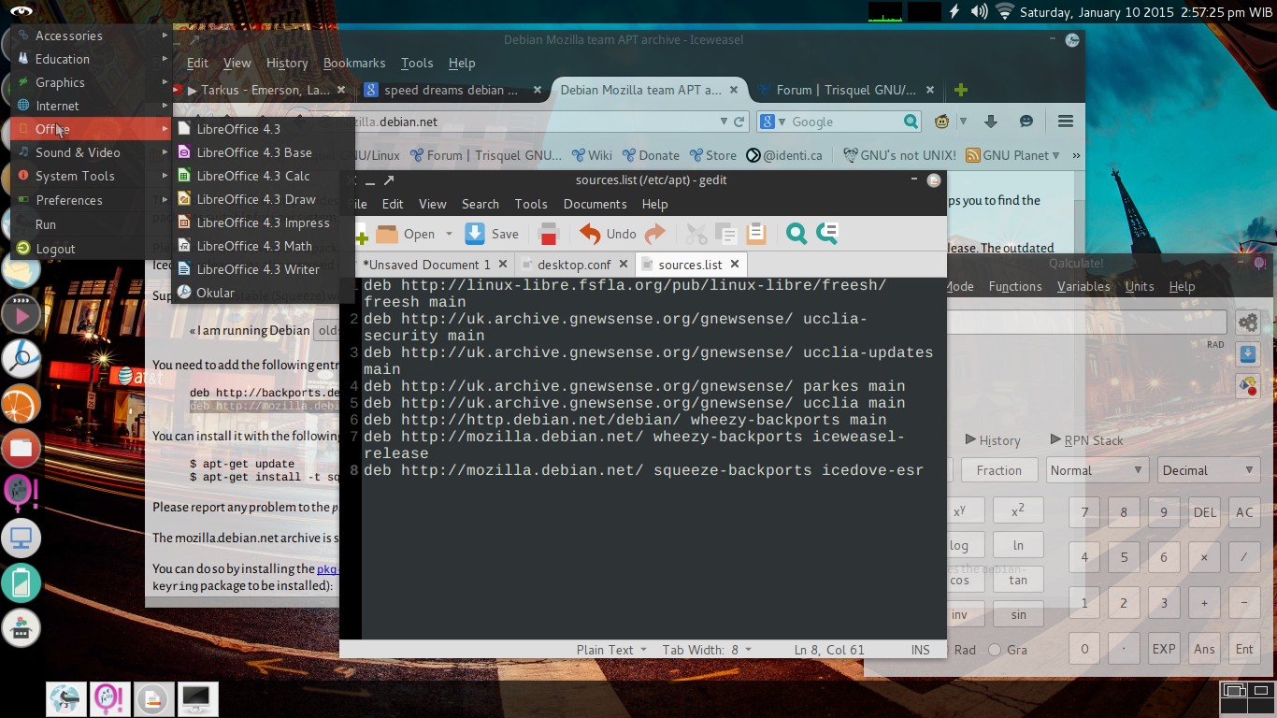1277x718 pixels.
Task: Open the Wi-Fi network indicator in the top panel
Action: click(x=1005, y=11)
